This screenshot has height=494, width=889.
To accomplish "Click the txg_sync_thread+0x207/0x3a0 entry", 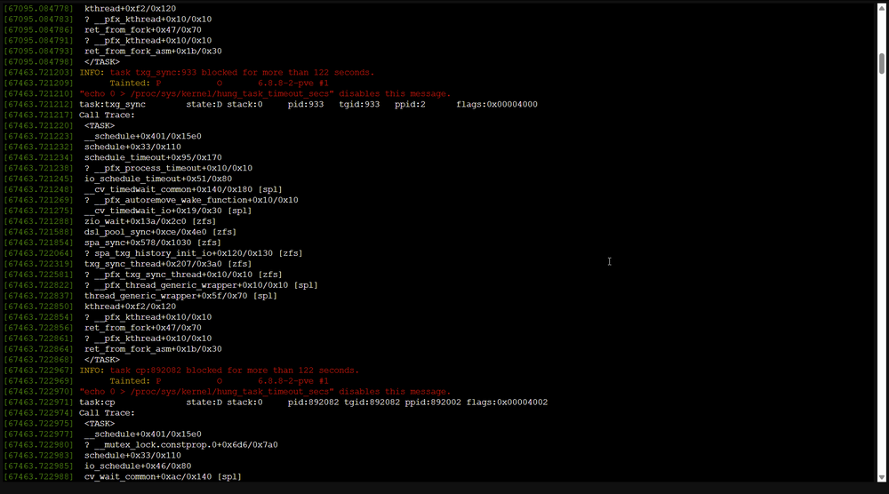I will tap(168, 264).
